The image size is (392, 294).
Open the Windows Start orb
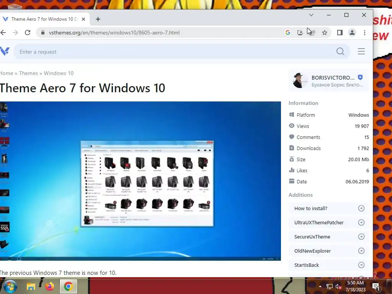10,286
